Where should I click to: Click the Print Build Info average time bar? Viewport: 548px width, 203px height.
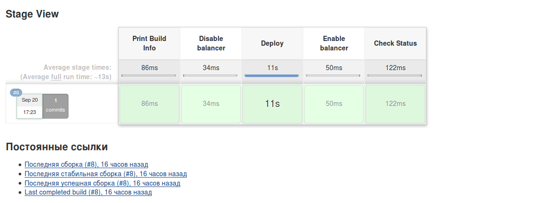(x=149, y=75)
